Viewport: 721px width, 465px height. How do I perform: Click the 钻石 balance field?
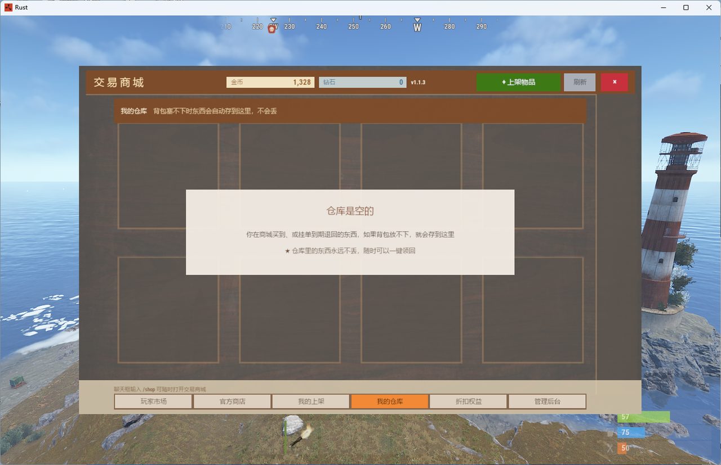click(363, 82)
